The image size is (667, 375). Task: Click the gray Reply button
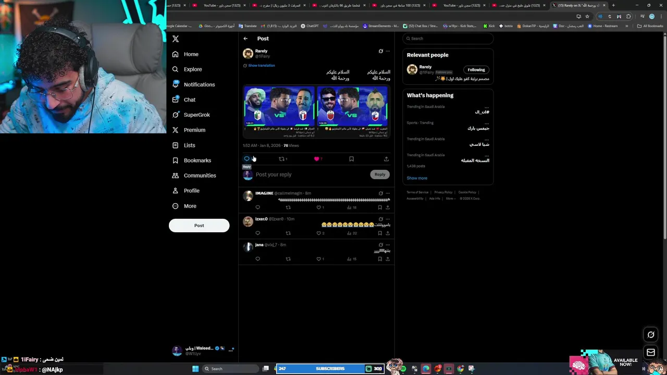coord(380,174)
